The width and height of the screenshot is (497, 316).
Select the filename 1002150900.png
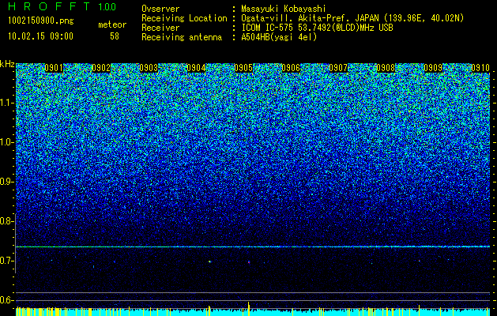point(41,21)
